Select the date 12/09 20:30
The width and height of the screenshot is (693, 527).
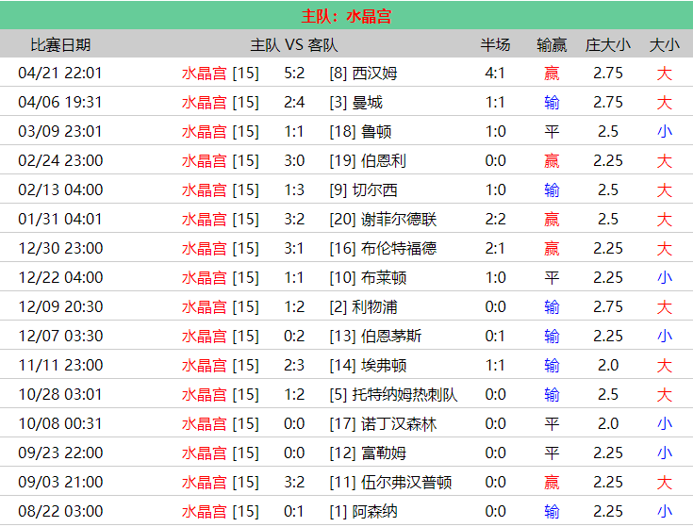coord(60,306)
